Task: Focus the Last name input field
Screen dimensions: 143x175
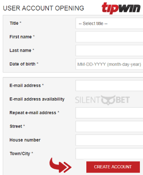Action: (x=109, y=51)
